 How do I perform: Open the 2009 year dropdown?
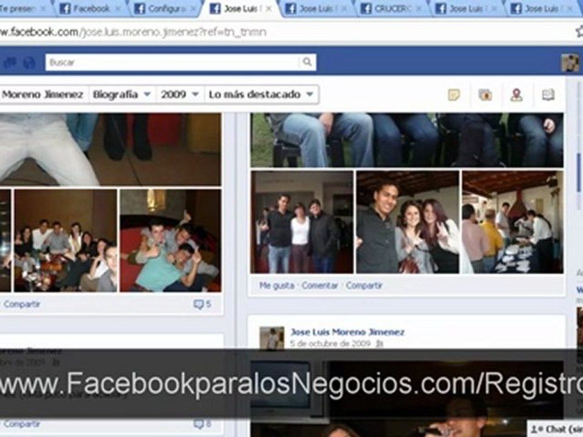click(x=180, y=95)
